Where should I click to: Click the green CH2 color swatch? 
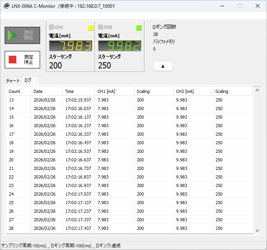(139, 28)
